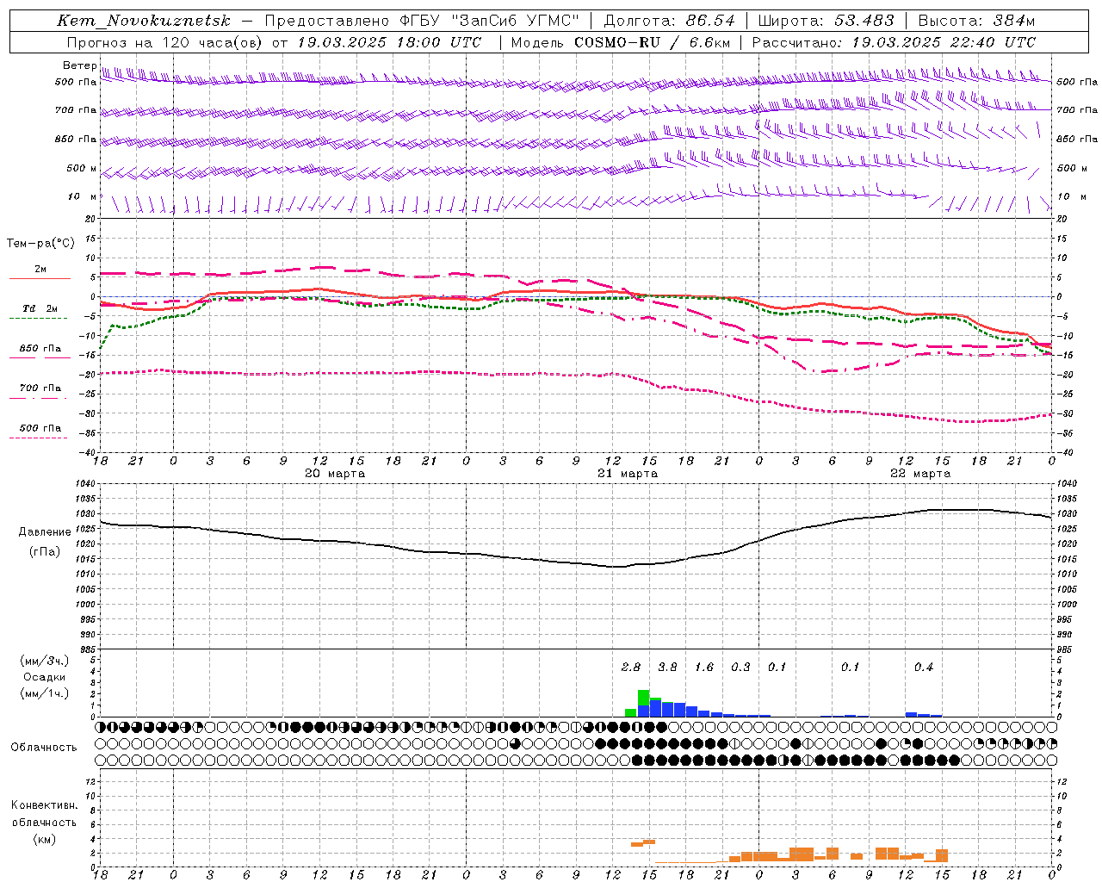Click the tallest green precipitation bar
This screenshot has width=1102, height=882.
click(x=643, y=698)
